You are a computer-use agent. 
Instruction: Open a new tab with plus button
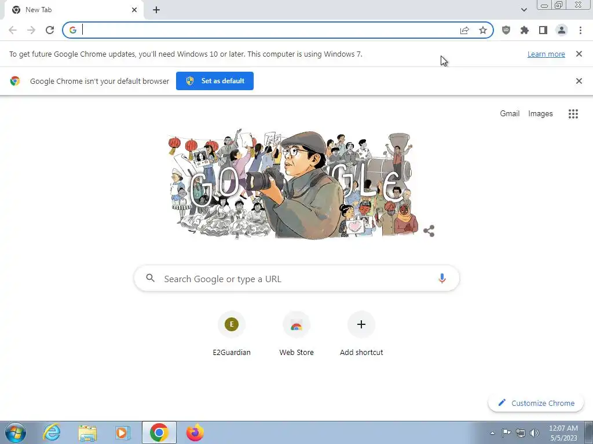tap(156, 10)
